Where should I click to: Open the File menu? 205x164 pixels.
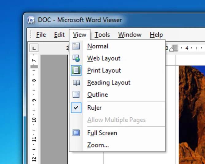pos(41,35)
